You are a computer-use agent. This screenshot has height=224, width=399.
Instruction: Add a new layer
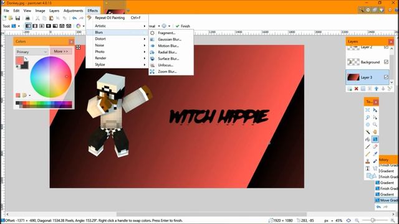(350, 88)
